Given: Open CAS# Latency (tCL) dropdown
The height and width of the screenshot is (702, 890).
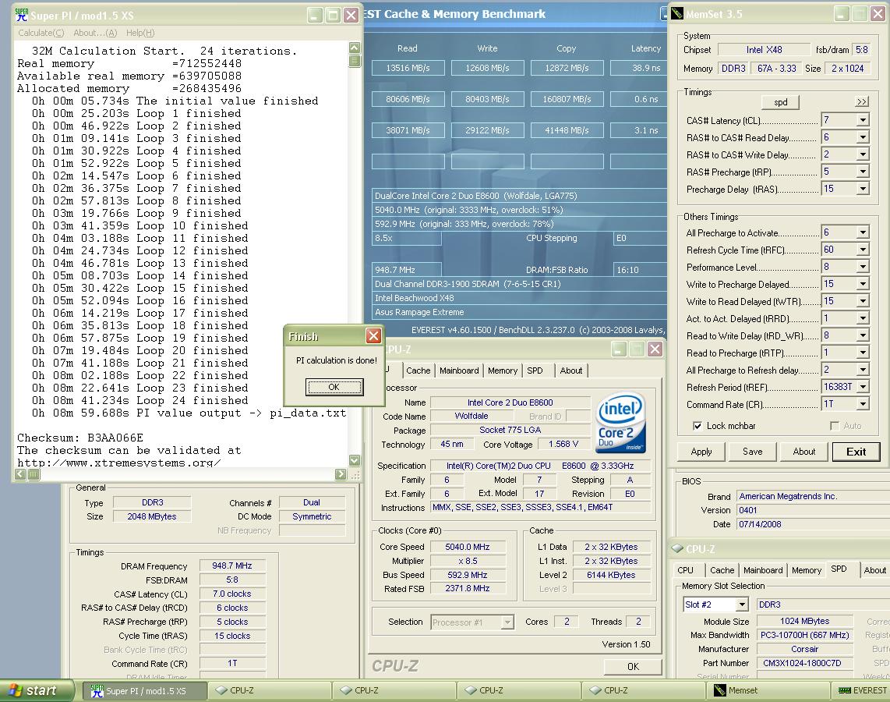Looking at the screenshot, I should pos(863,120).
